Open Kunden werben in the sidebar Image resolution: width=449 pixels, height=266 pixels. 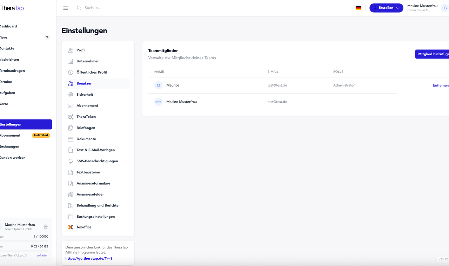13,158
